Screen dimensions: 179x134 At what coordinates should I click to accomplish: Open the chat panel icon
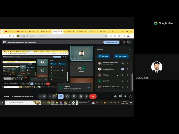point(120,96)
